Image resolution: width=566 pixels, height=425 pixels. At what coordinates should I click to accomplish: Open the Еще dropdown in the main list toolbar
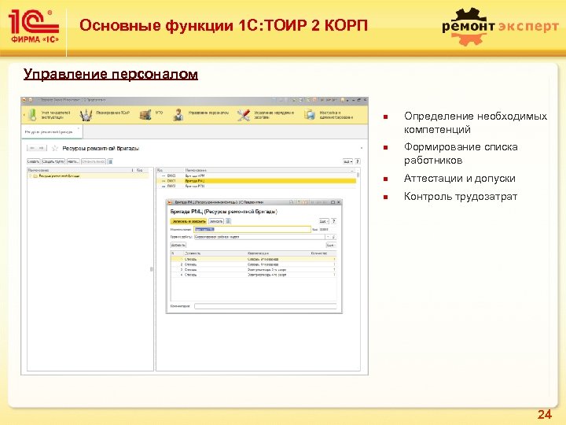click(347, 161)
